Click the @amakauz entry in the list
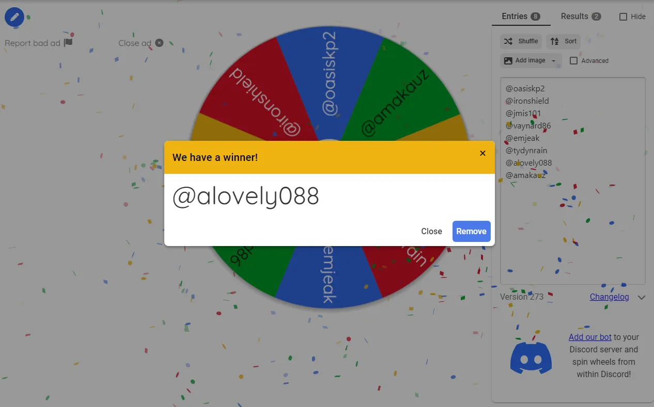This screenshot has width=654, height=407. [x=525, y=175]
